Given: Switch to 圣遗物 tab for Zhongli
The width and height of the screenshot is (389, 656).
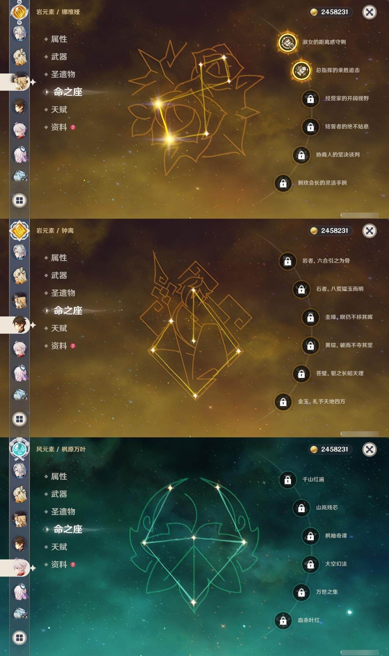Looking at the screenshot, I should click(x=63, y=293).
